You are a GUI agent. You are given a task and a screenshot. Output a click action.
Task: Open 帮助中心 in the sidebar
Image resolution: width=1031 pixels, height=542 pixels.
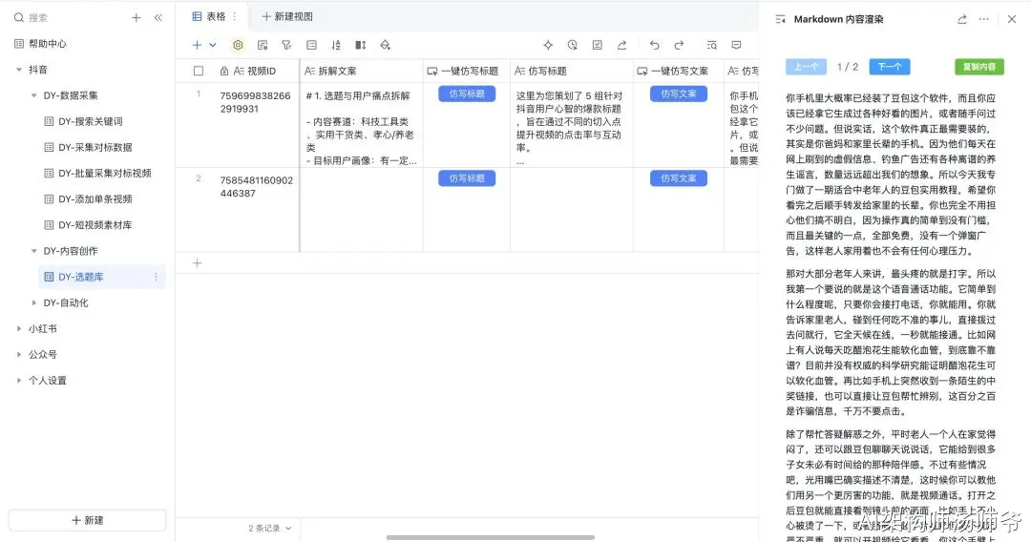coord(48,43)
